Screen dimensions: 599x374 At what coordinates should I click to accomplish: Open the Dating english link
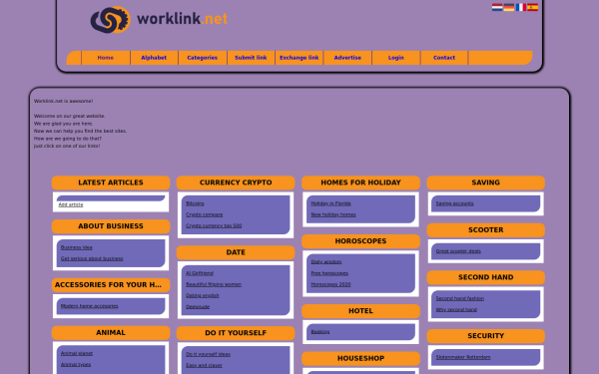[203, 296]
